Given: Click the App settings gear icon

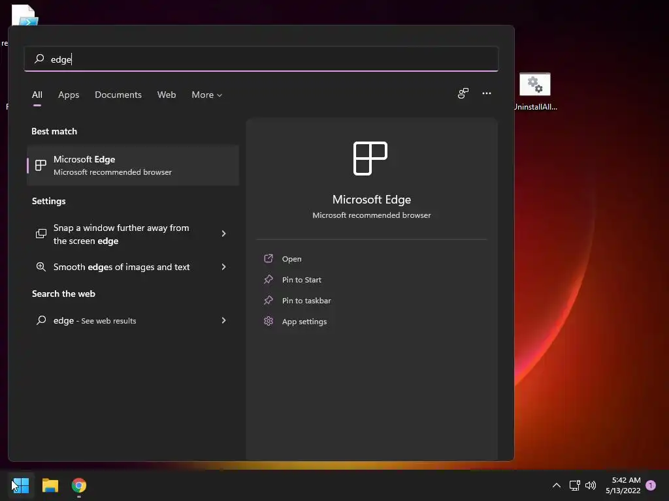Looking at the screenshot, I should (269, 321).
